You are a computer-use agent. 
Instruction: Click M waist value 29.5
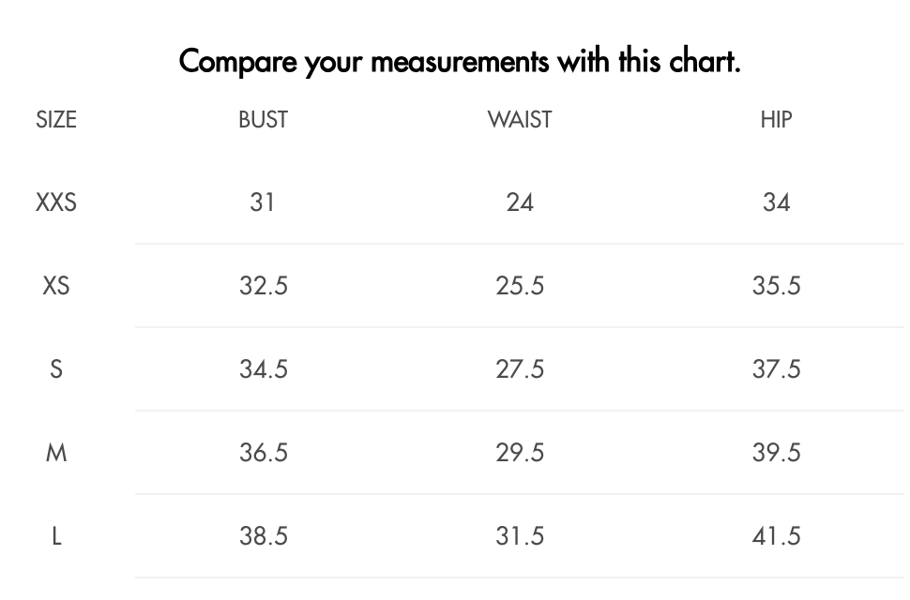pos(520,453)
